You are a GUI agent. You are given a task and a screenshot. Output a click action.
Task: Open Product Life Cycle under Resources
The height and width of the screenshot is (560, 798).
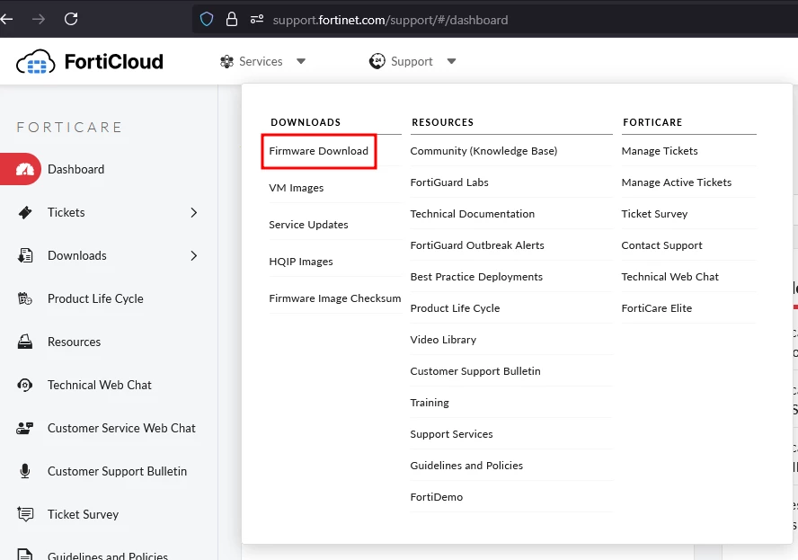click(x=455, y=308)
